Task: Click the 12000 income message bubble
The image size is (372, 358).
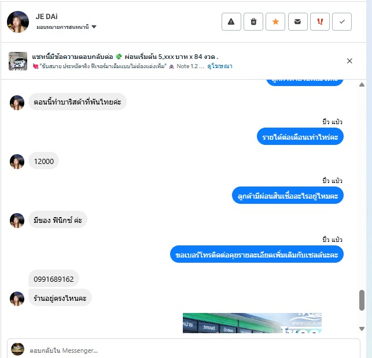Action: [43, 162]
